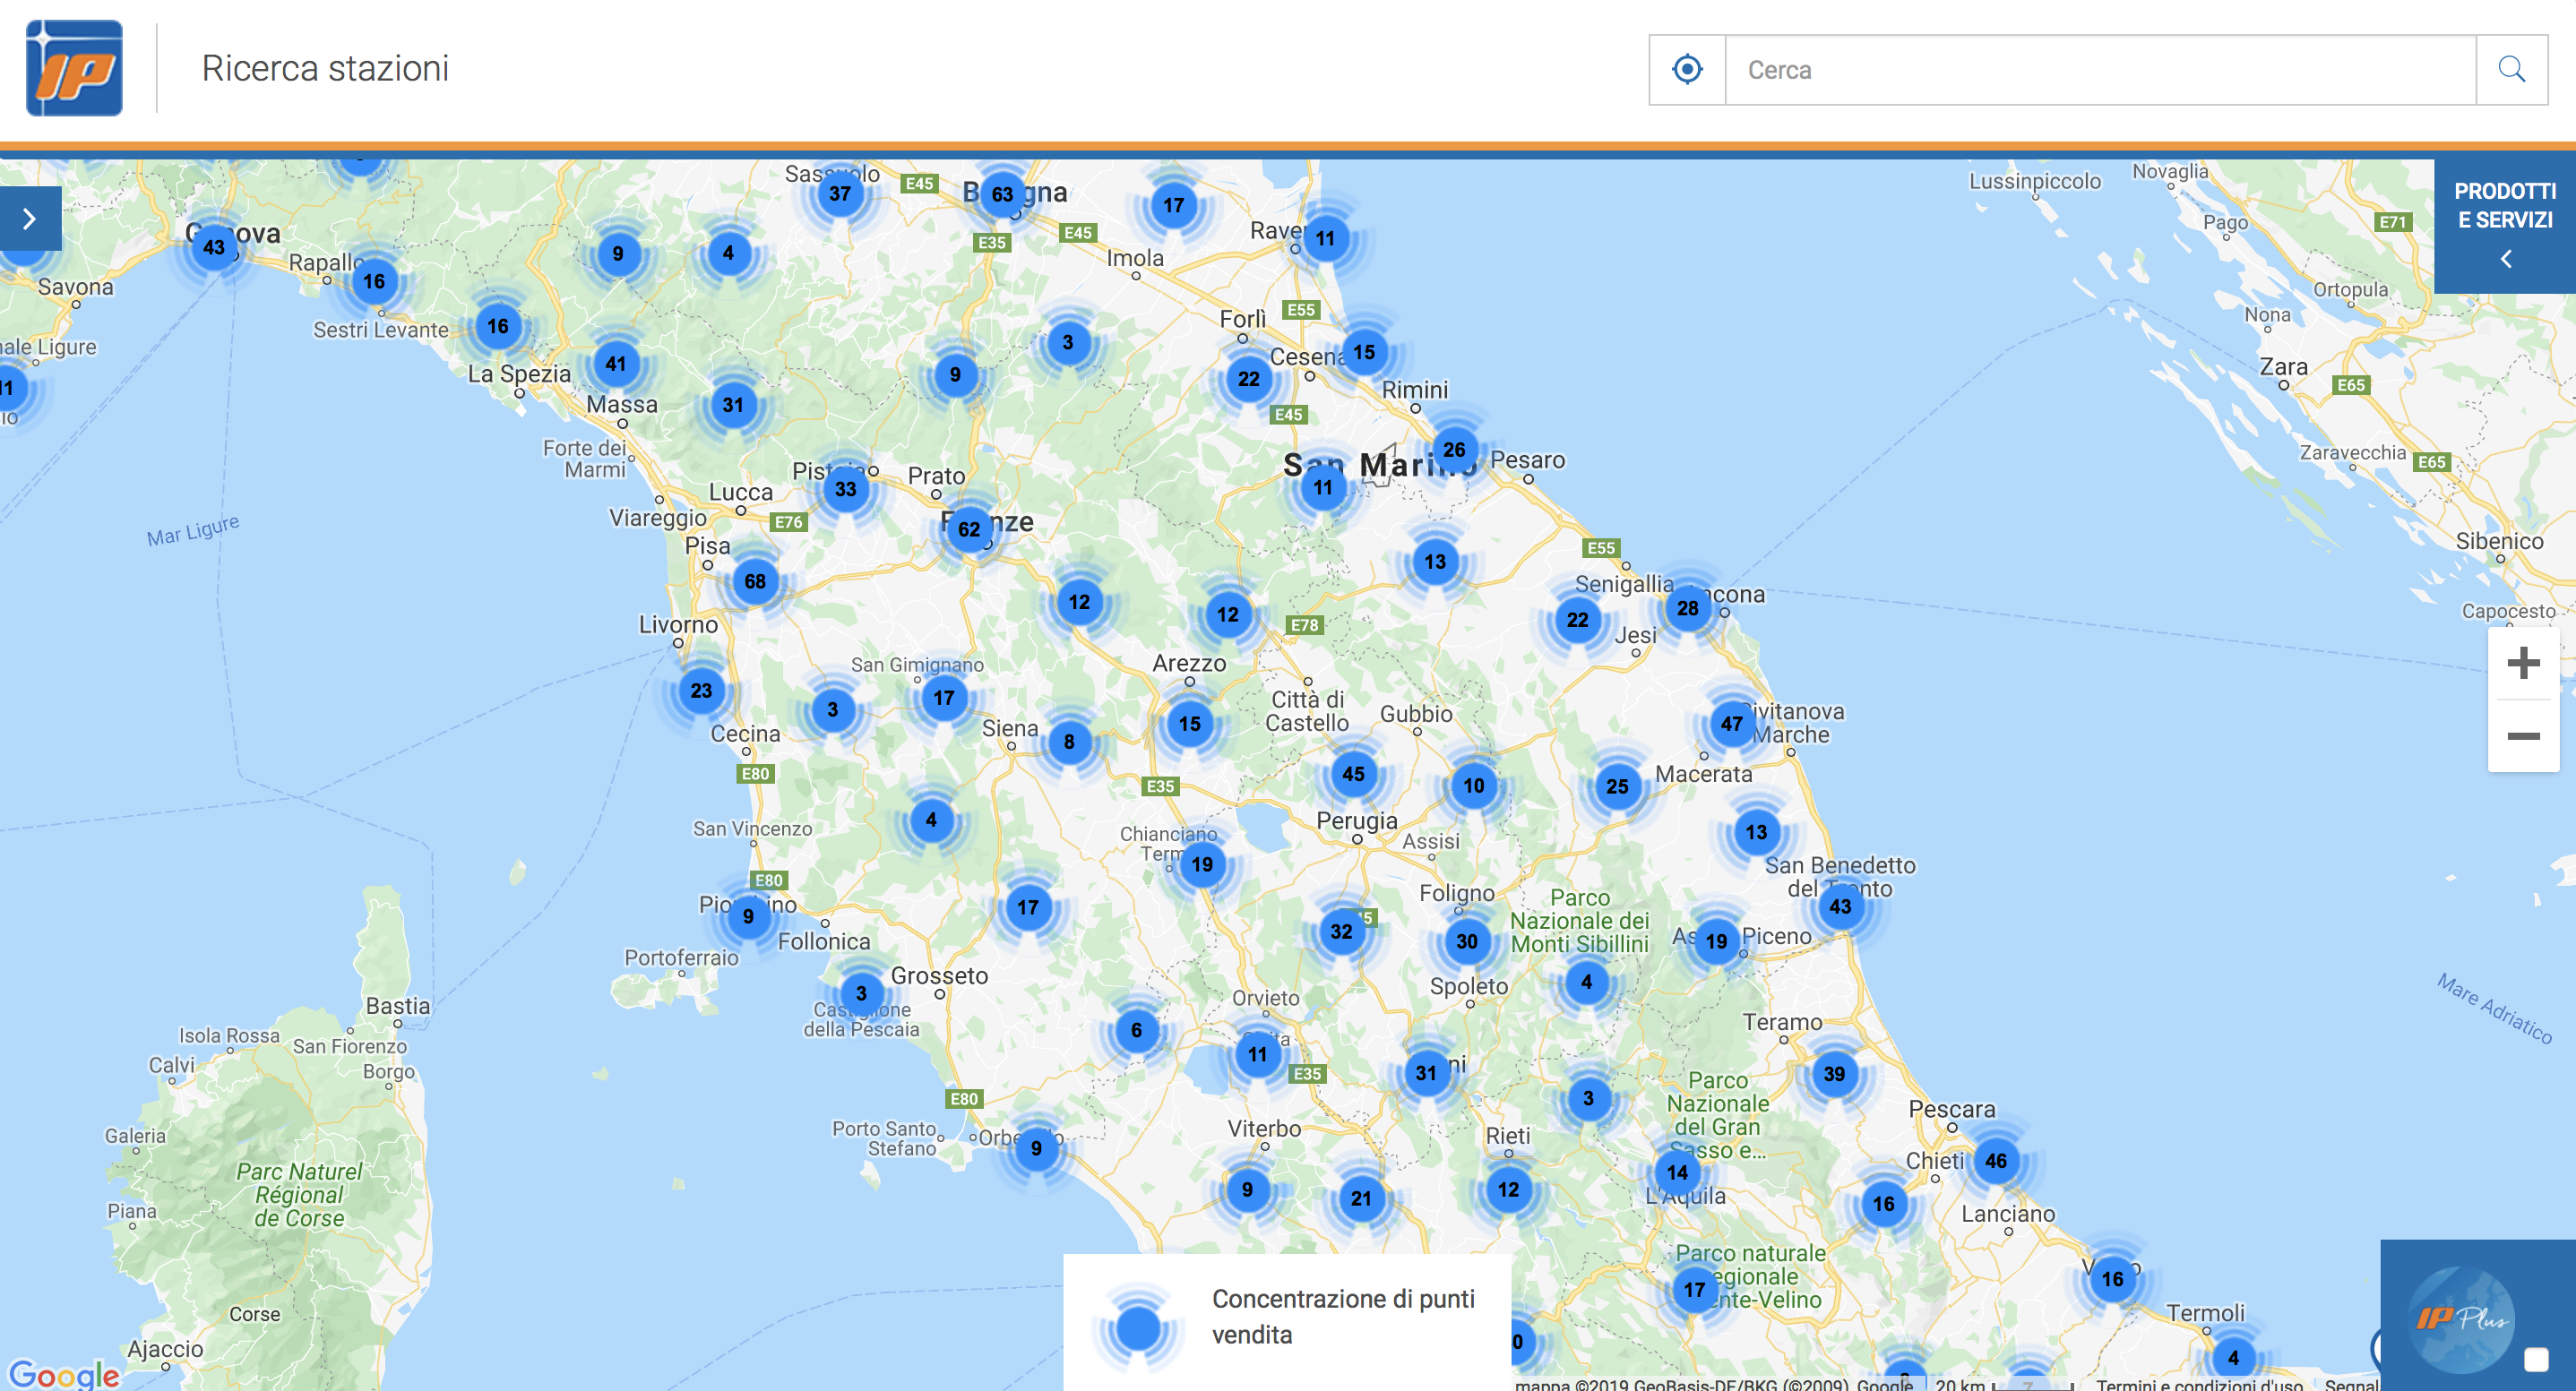Open cluster 8 next to Siena
2576x1391 pixels.
1069,742
